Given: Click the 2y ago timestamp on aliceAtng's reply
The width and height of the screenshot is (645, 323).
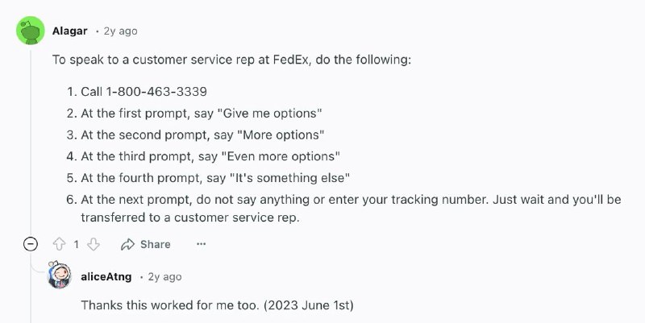Looking at the screenshot, I should tap(164, 277).
